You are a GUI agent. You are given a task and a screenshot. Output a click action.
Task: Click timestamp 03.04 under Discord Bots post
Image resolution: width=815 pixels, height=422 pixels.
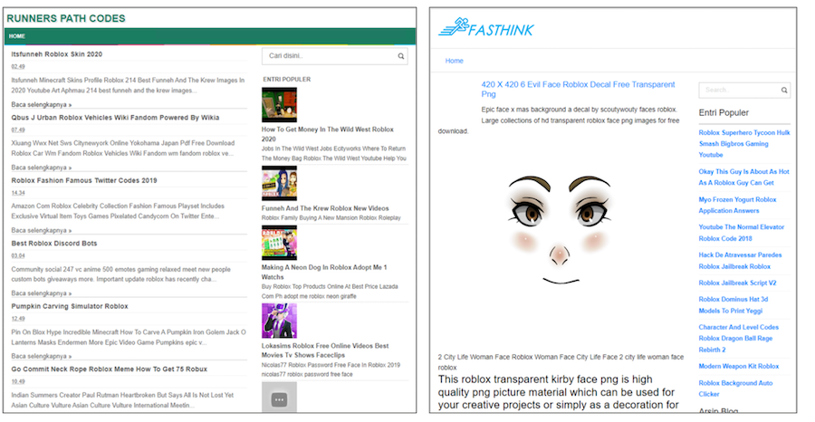click(18, 255)
